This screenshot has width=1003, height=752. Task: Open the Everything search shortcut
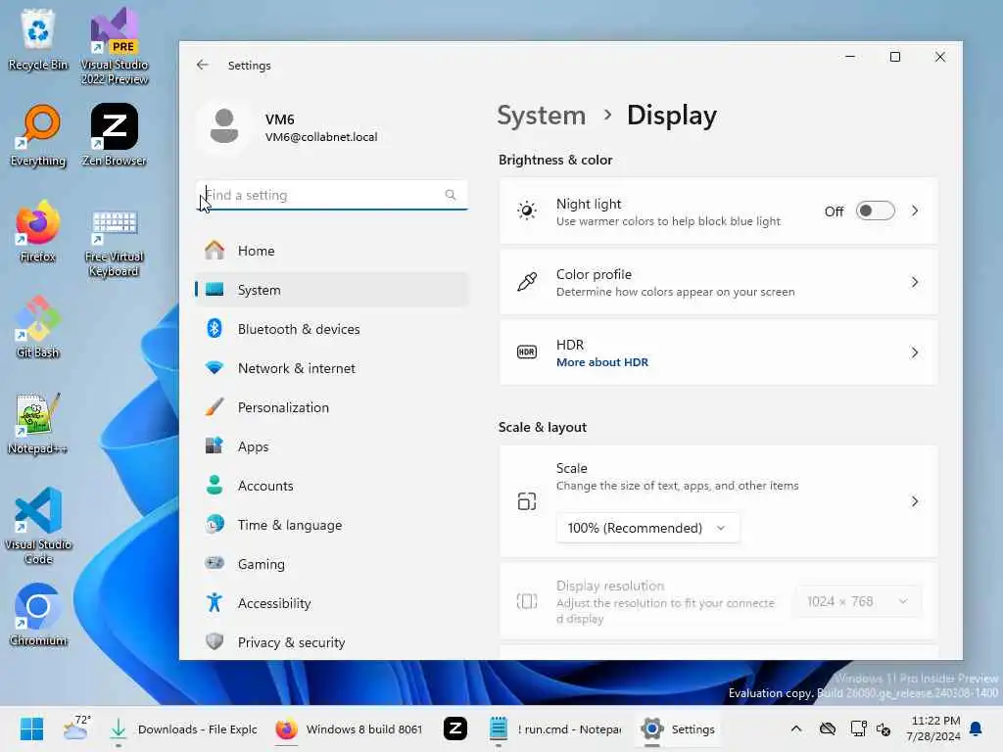[38, 135]
